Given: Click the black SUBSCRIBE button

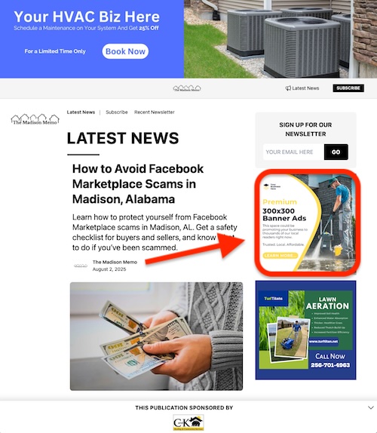Looking at the screenshot, I should tap(348, 88).
